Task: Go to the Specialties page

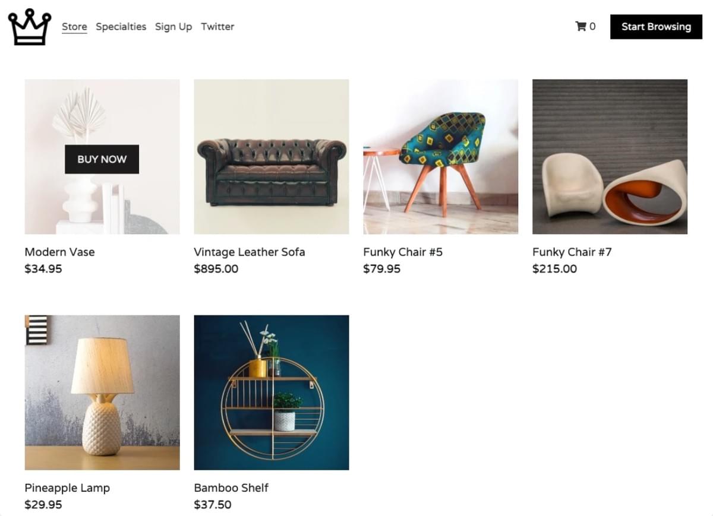Action: coord(121,27)
